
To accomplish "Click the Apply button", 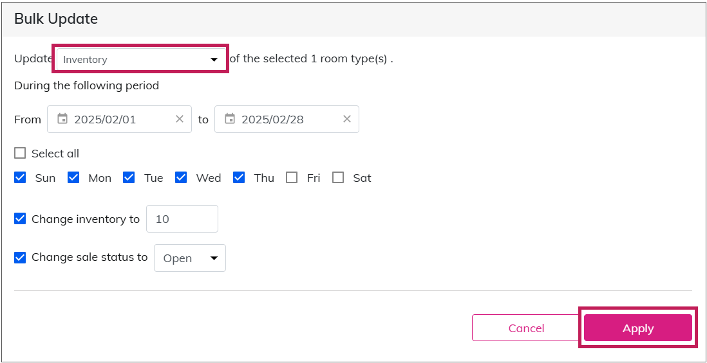I will 638,328.
